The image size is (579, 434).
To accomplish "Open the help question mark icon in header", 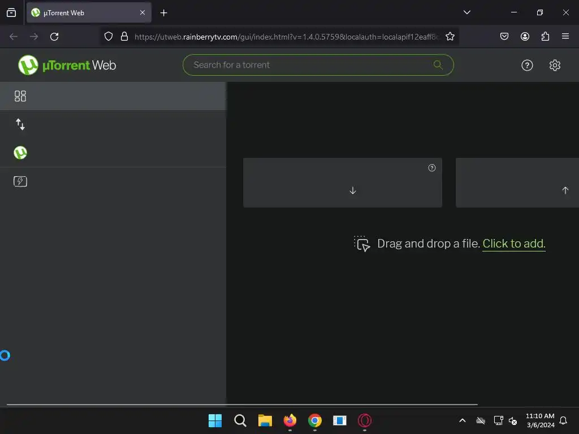I will pos(527,66).
